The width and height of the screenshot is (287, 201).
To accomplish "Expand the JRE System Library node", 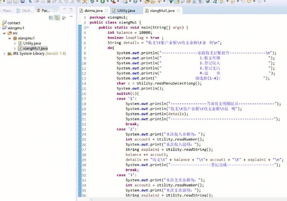I will pyautogui.click(x=4, y=53).
